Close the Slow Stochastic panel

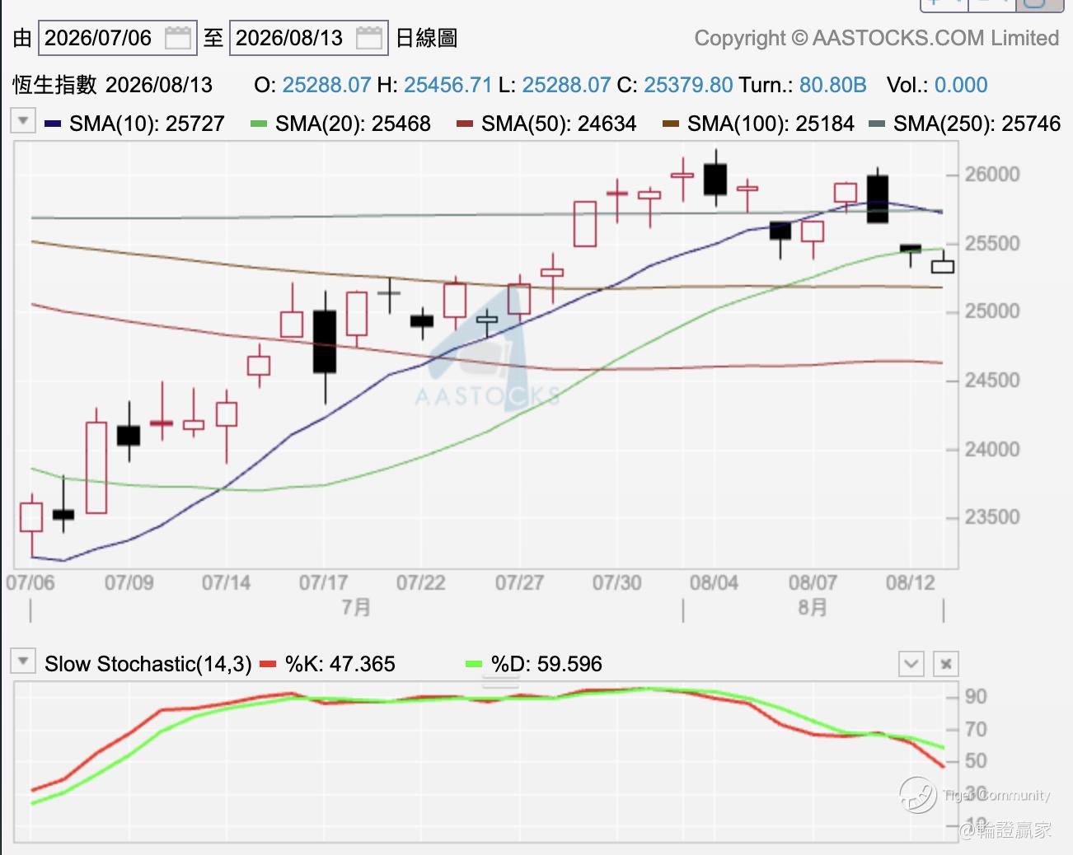point(946,664)
